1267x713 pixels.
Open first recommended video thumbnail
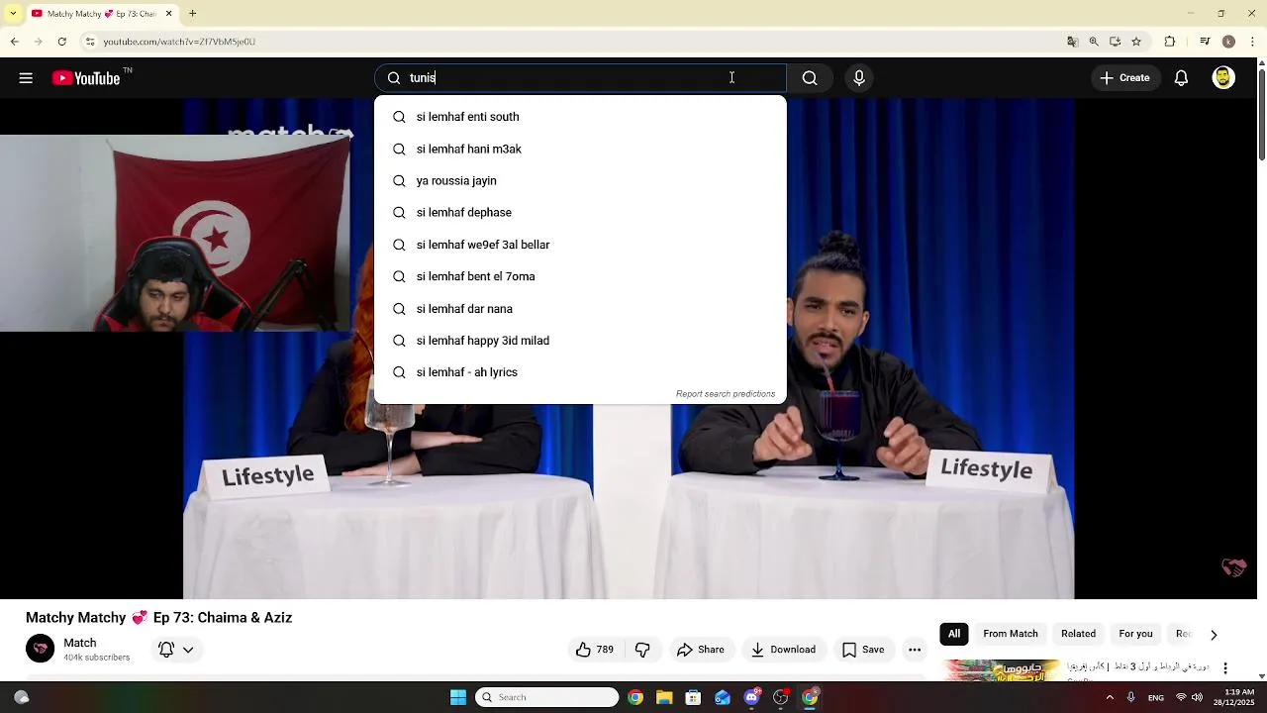[x=1001, y=670]
